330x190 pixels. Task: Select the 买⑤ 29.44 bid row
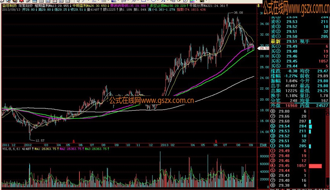tap(299, 66)
